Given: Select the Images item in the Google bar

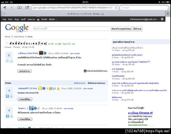Looking at the screenshot, I should (x=17, y=19).
